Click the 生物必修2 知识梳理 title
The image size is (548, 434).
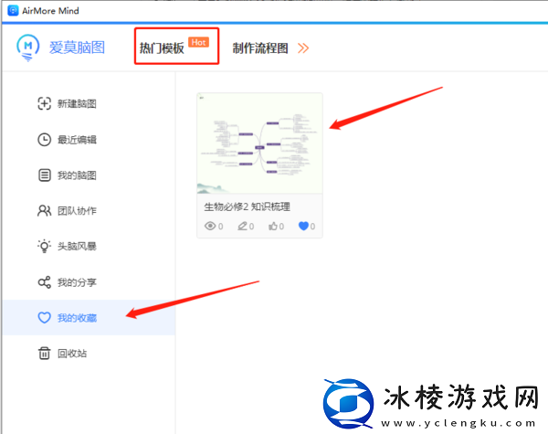click(248, 207)
